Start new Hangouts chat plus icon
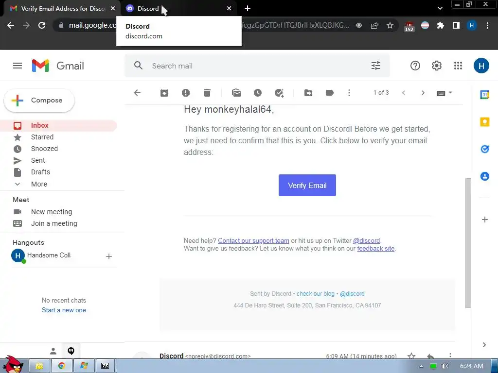498x373 pixels. click(108, 256)
